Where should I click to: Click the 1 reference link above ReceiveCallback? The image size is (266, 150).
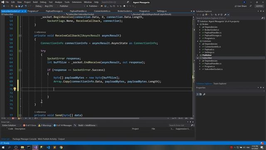[40, 32]
